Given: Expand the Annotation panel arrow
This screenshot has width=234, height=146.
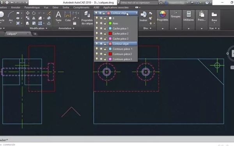Looking at the screenshot, I should coord(74,28).
